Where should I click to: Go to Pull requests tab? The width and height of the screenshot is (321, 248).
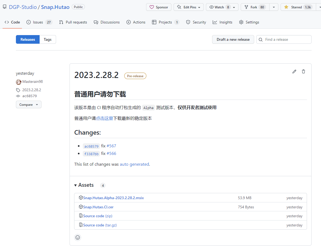tap(73, 22)
